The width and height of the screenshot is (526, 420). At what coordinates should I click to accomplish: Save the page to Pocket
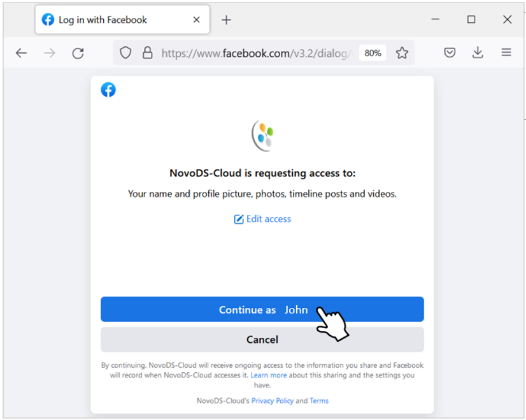tap(450, 53)
